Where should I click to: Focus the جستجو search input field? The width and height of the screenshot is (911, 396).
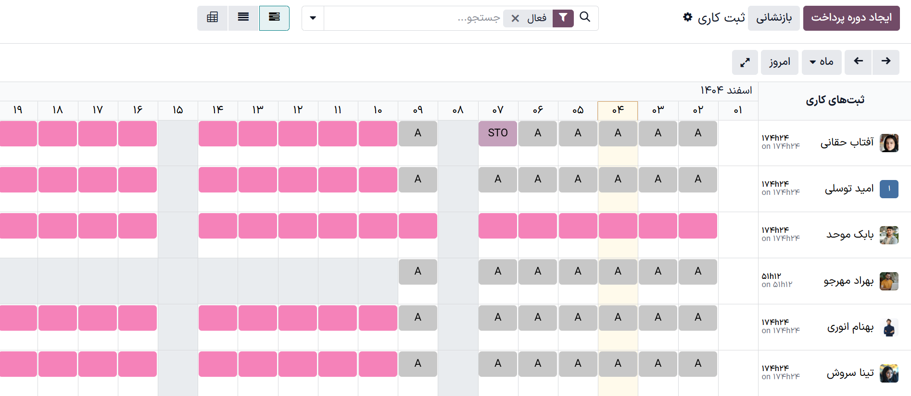pyautogui.click(x=414, y=18)
